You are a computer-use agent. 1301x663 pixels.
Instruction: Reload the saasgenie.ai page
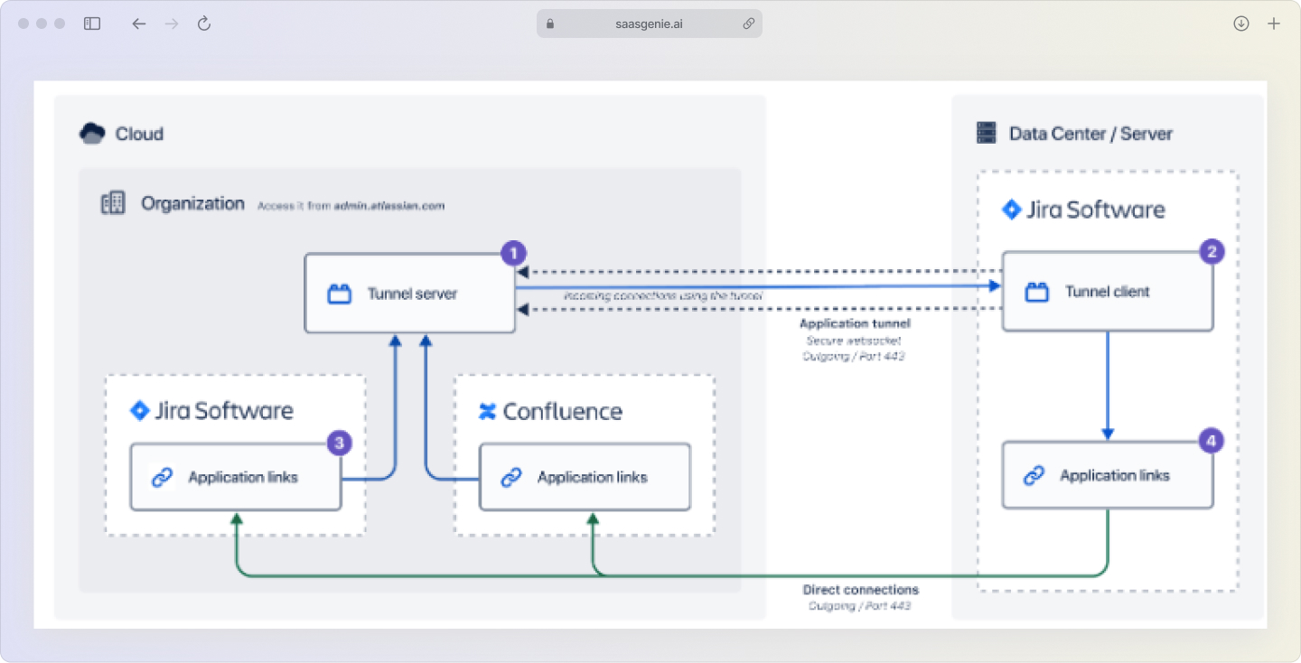coord(203,23)
